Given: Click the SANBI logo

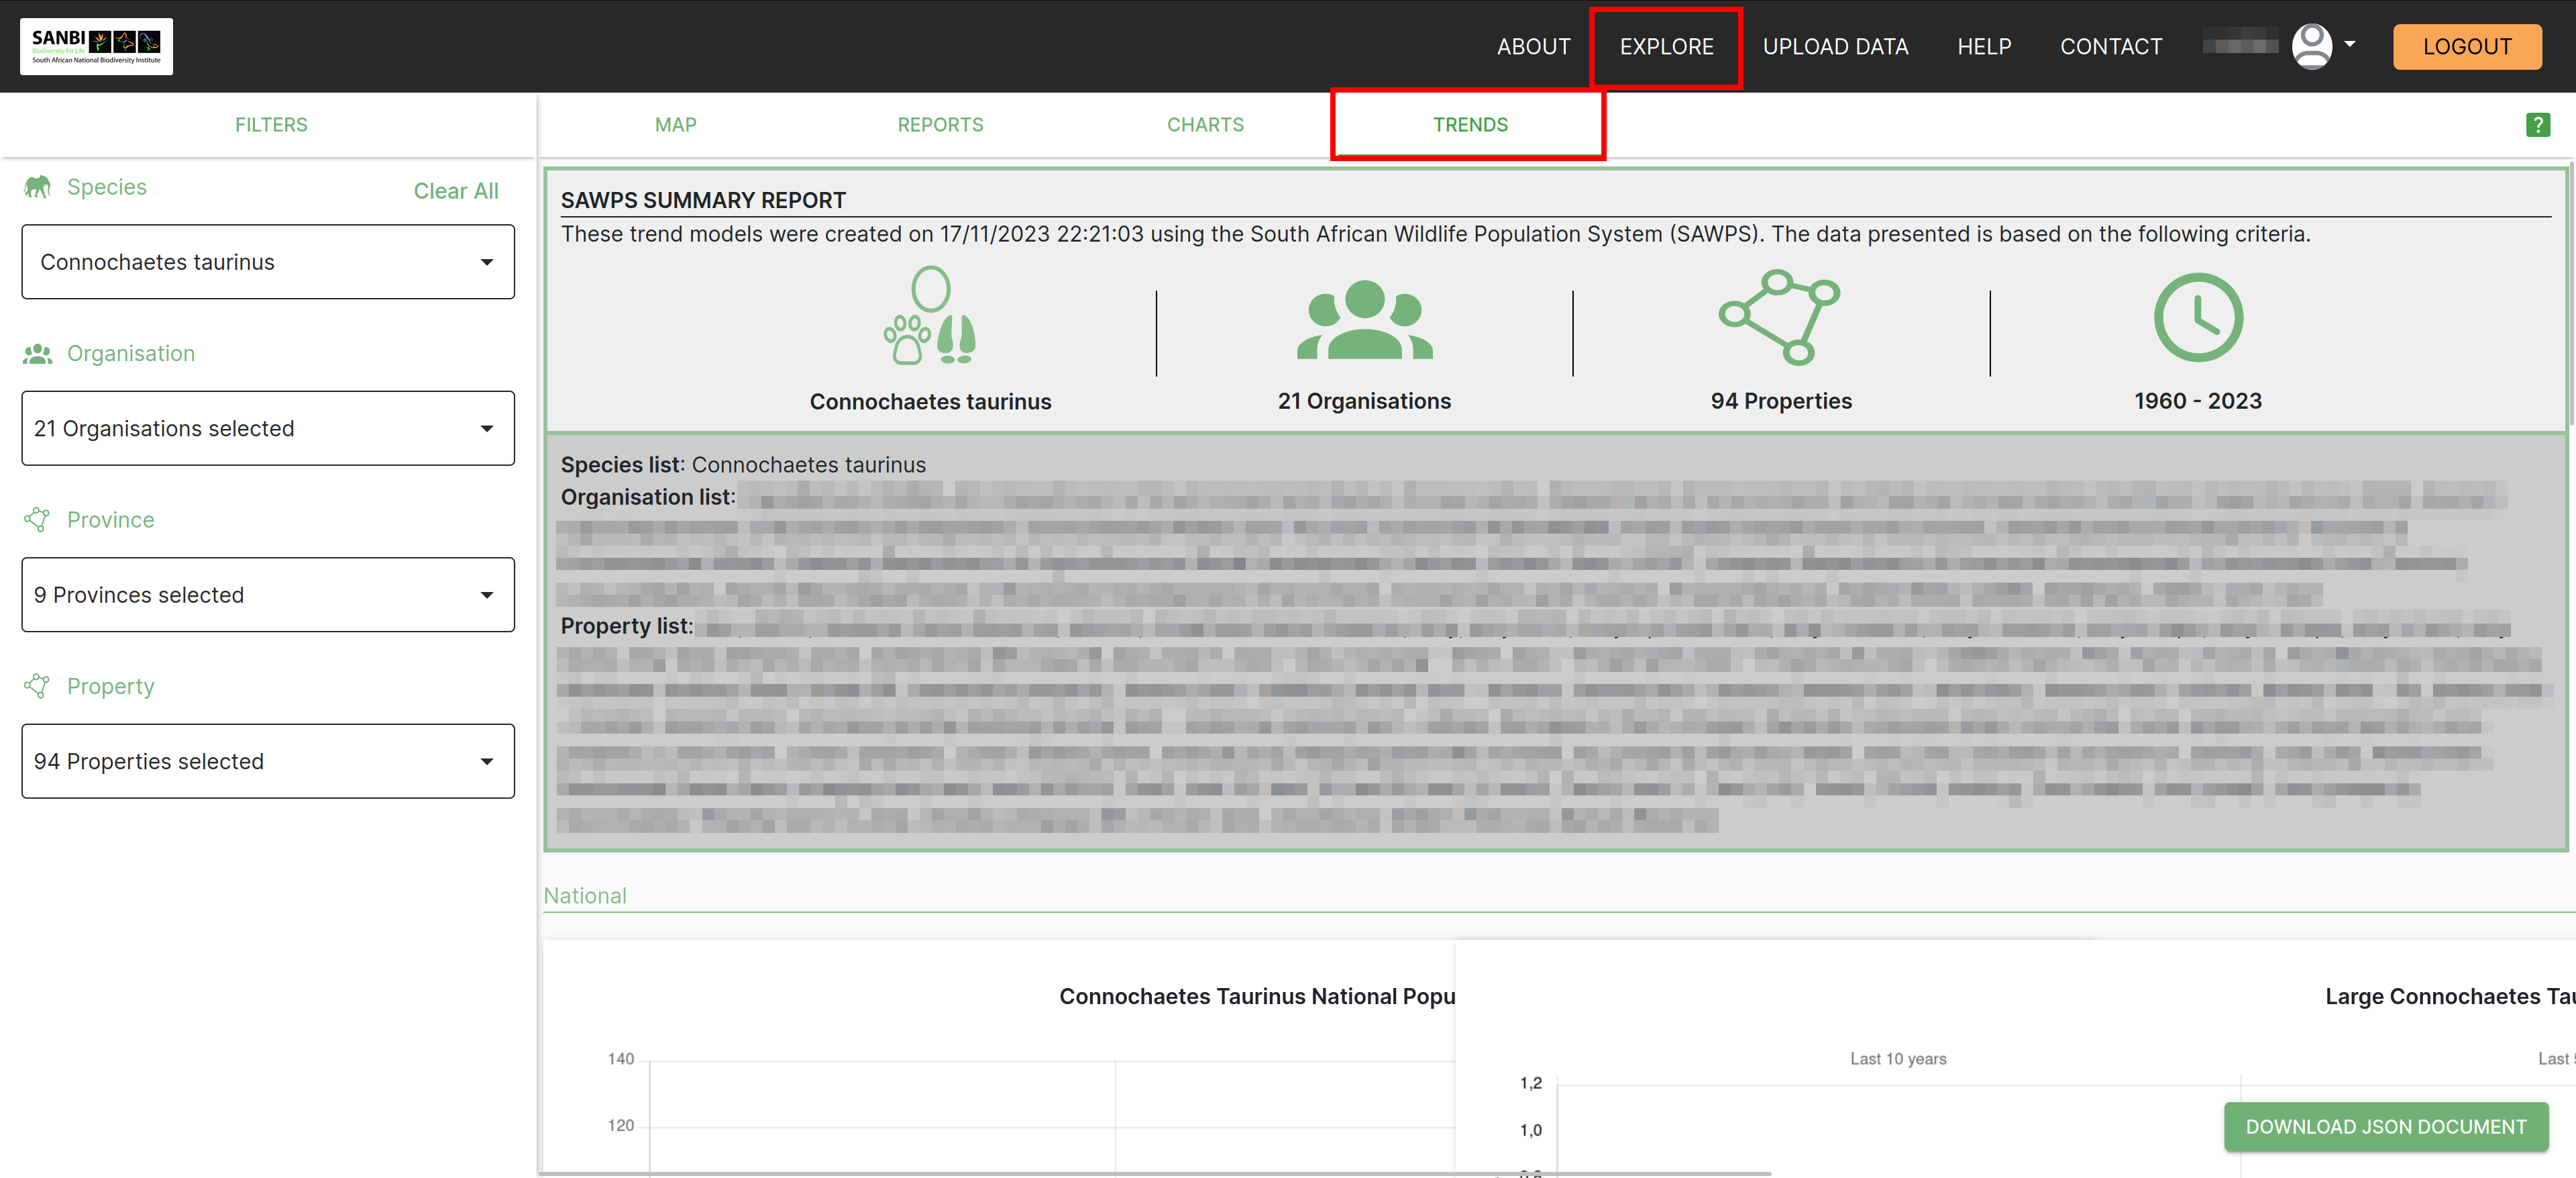Looking at the screenshot, I should pyautogui.click(x=96, y=46).
